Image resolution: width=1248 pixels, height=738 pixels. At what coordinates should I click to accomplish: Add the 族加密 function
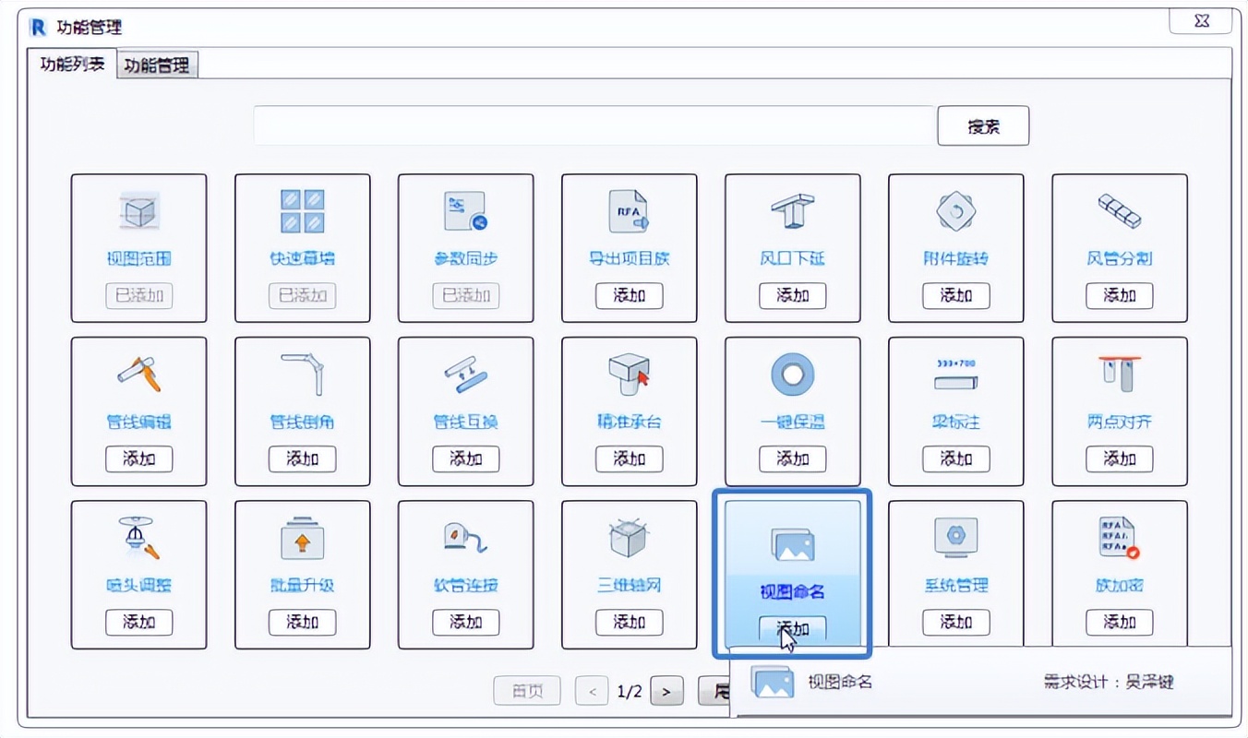pos(1120,622)
